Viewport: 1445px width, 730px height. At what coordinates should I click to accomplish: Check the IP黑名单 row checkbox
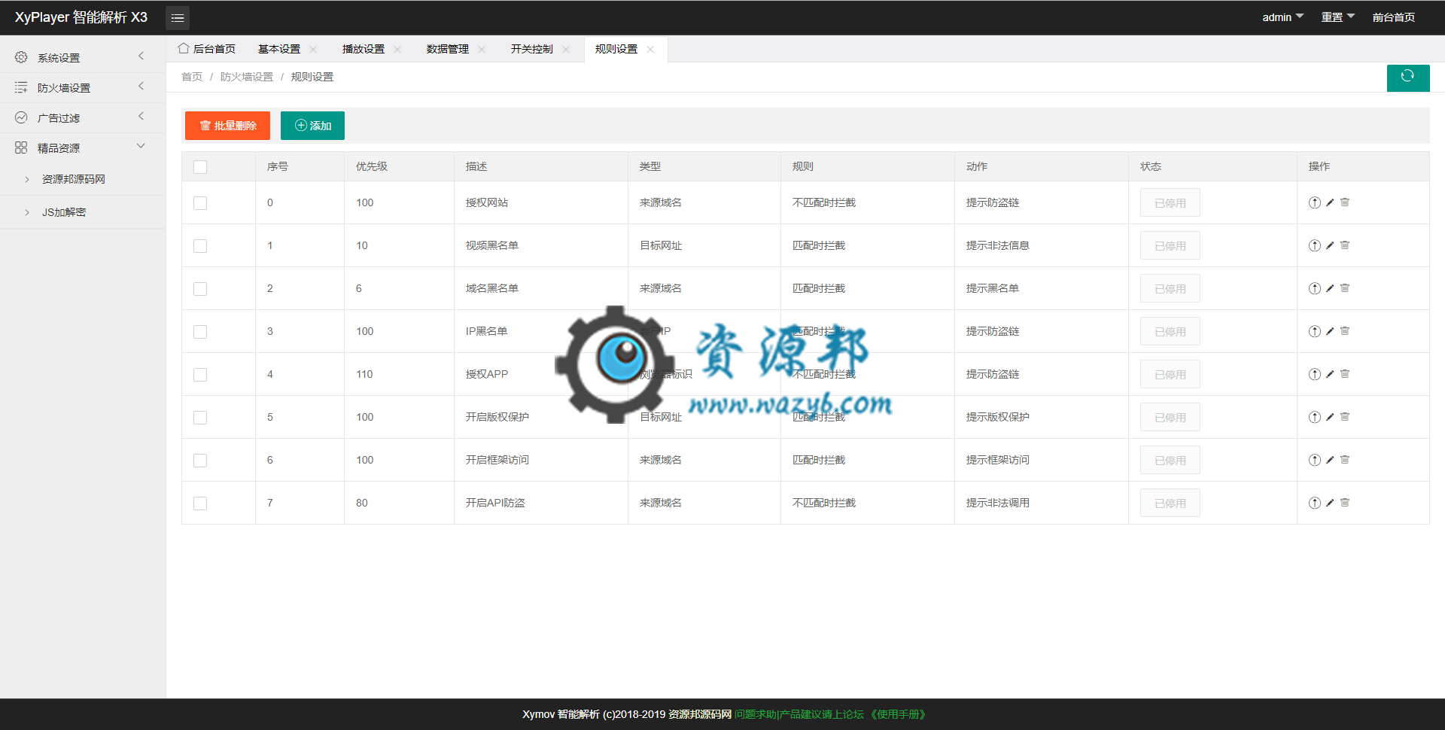coord(200,332)
